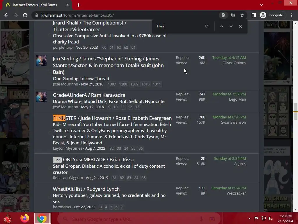298x224 pixels.
Task: Click the Firefox taskbar icon
Action: point(25,218)
